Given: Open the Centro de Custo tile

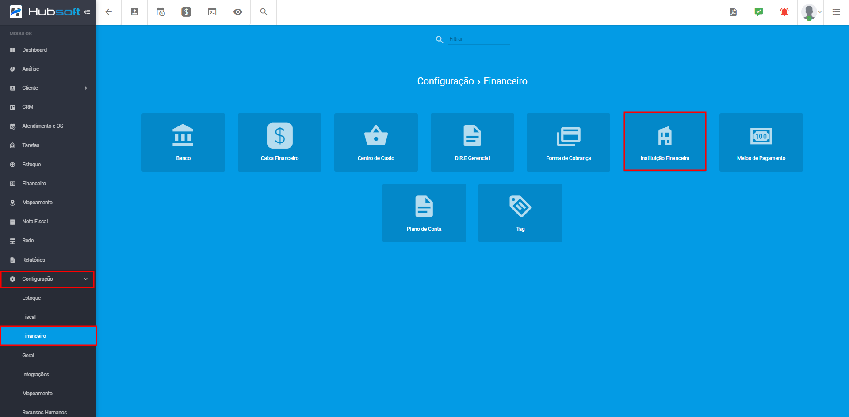Looking at the screenshot, I should (376, 142).
